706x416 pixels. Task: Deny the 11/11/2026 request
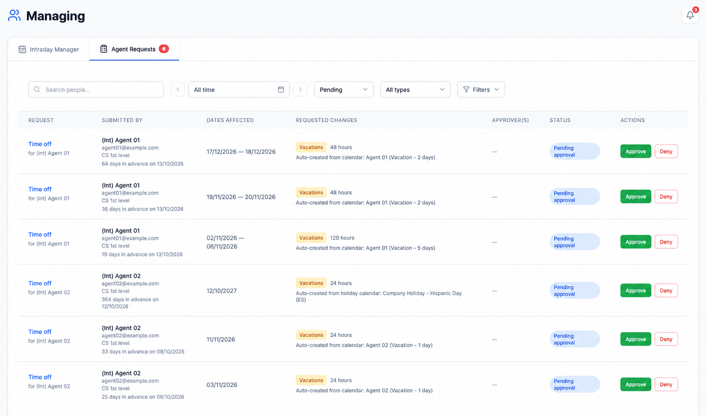[666, 339]
